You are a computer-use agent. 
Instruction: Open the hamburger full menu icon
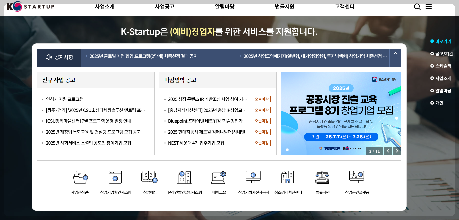tap(429, 7)
